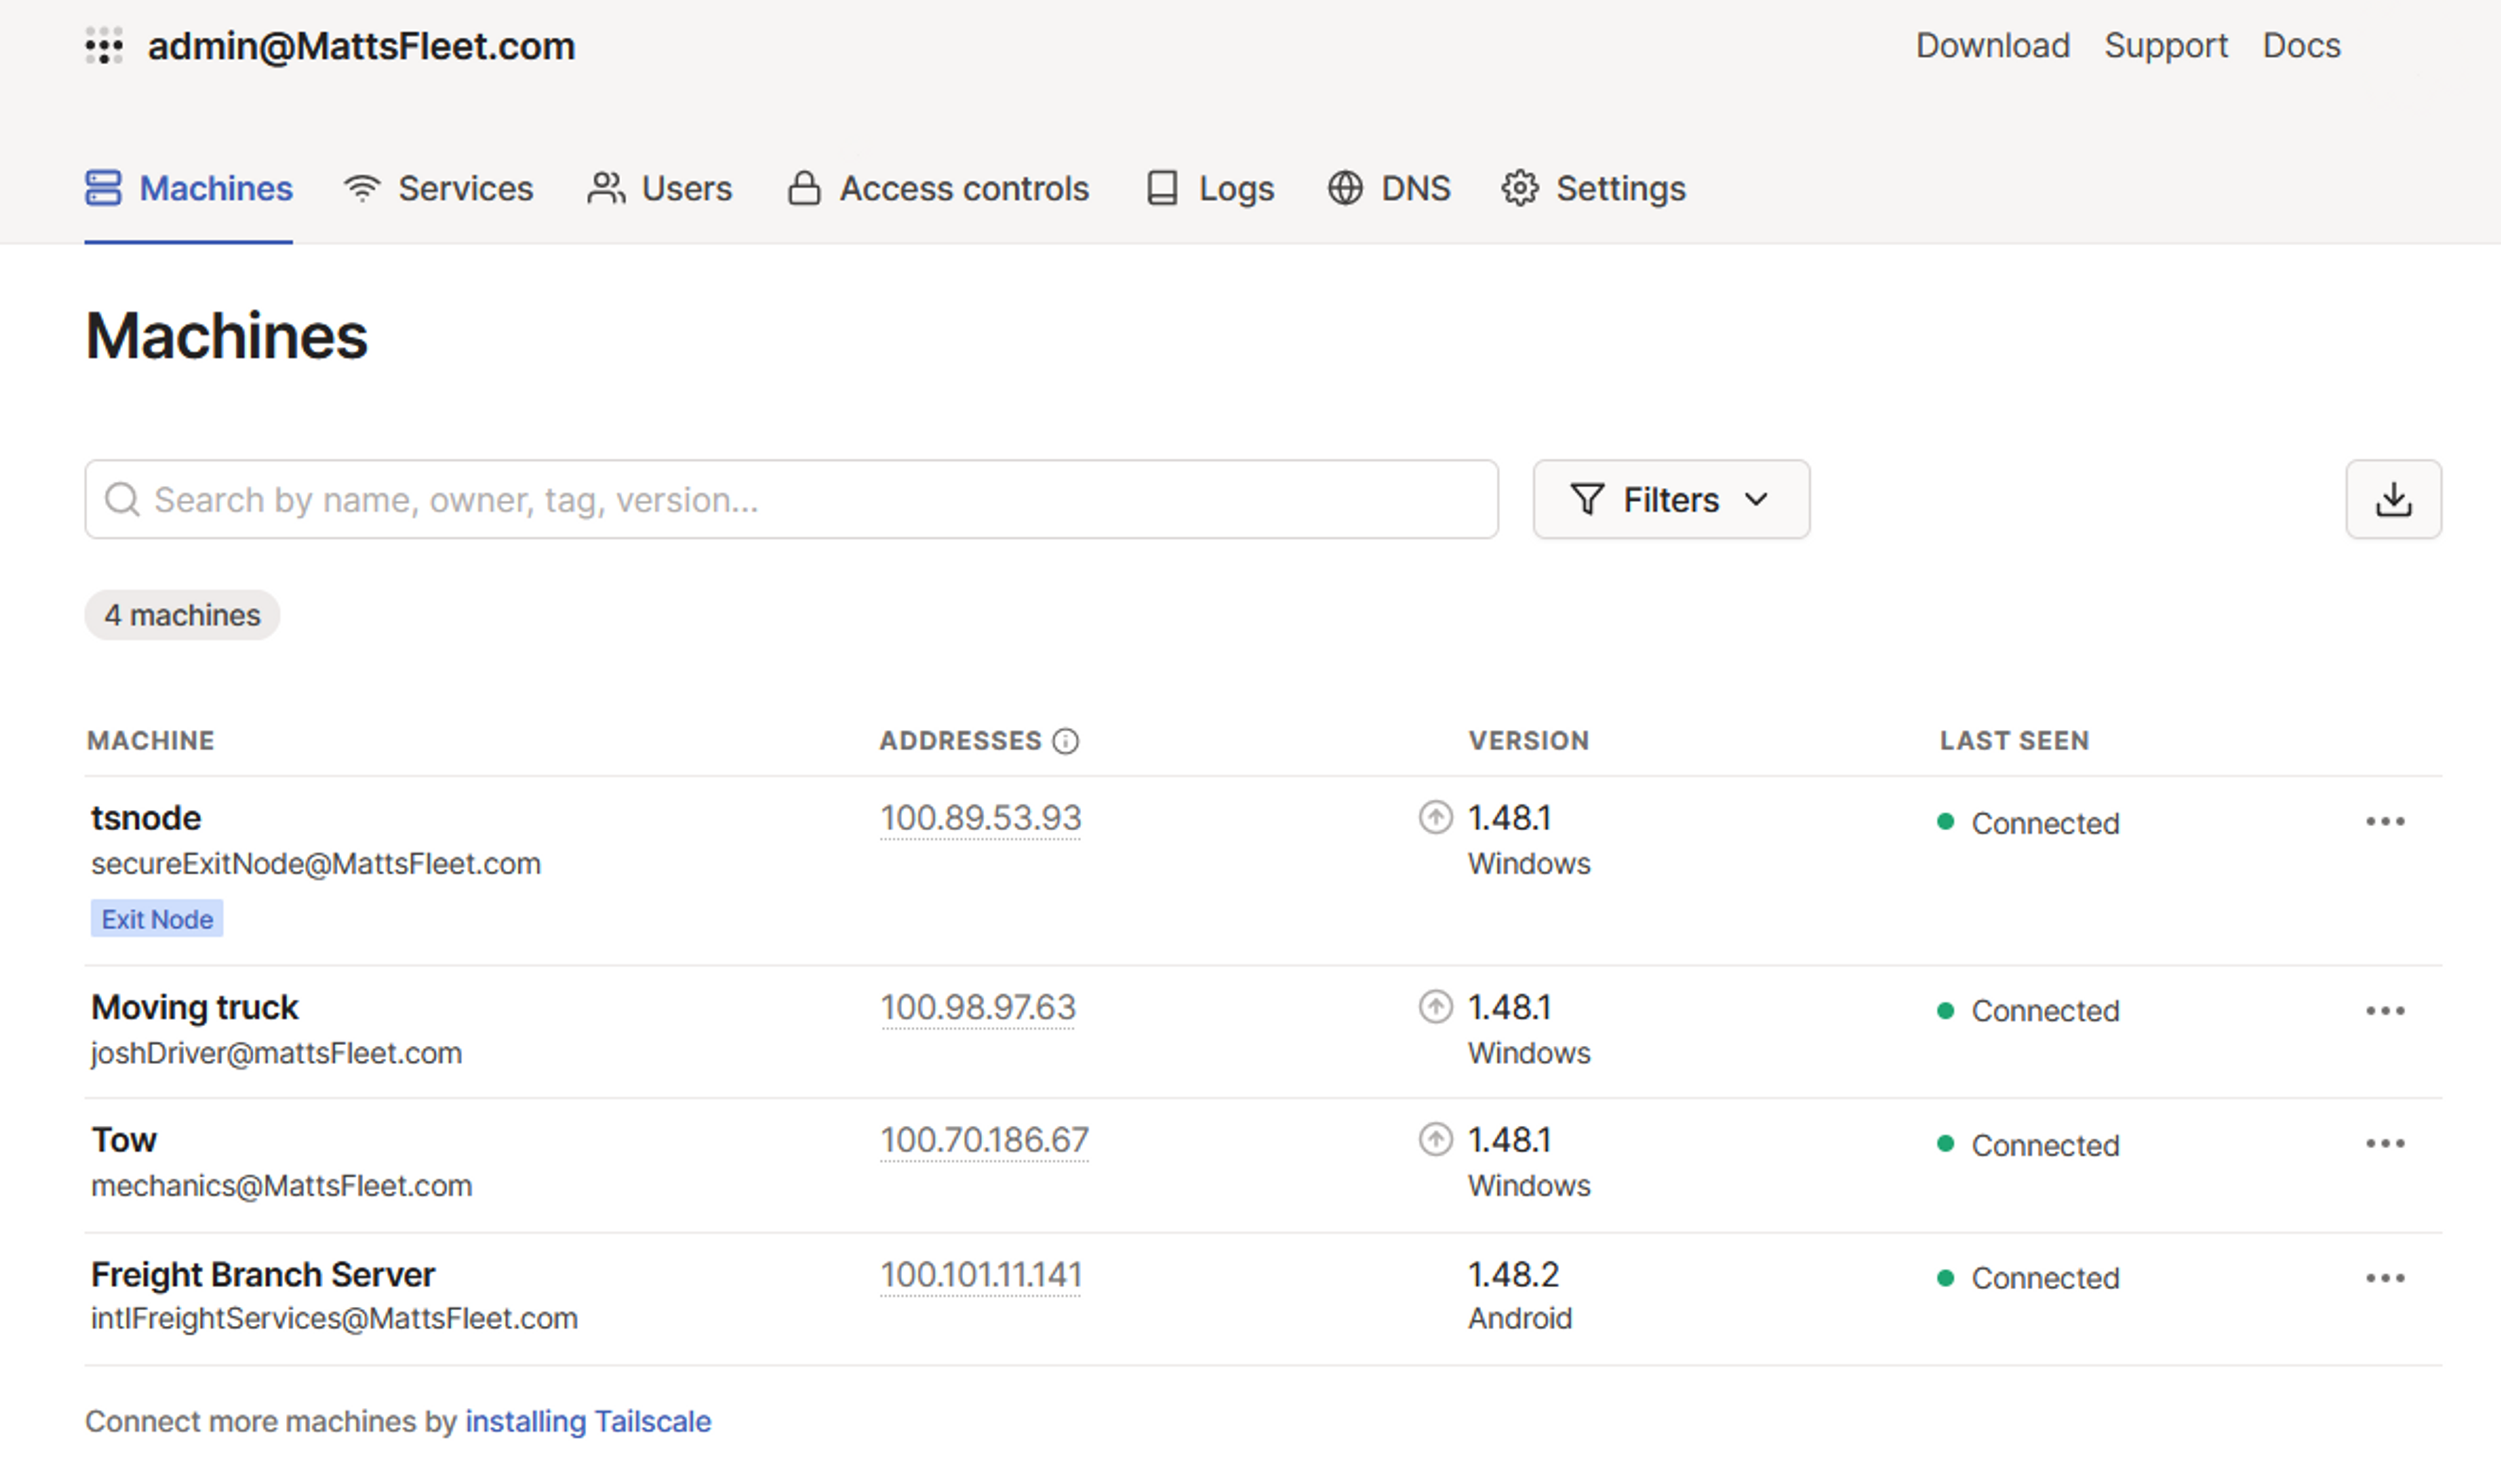Click the download/export machines list icon

pos(2392,499)
